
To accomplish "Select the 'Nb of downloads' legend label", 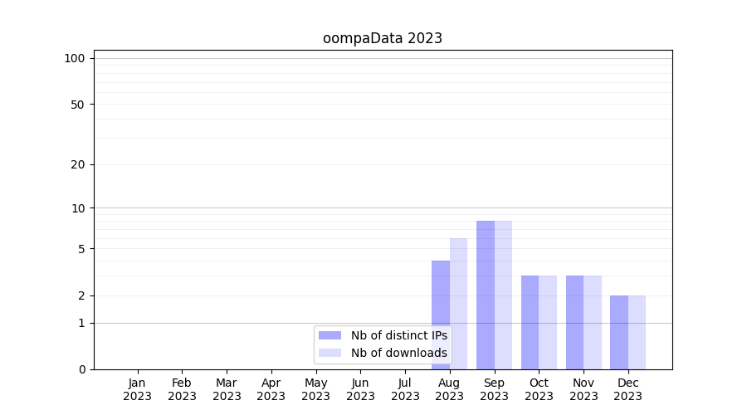I will (398, 353).
